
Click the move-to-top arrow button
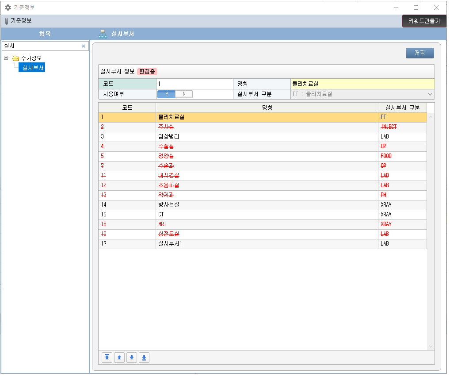(107, 358)
